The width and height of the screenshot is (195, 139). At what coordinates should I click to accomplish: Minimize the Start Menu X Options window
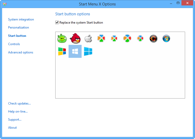[171, 3]
